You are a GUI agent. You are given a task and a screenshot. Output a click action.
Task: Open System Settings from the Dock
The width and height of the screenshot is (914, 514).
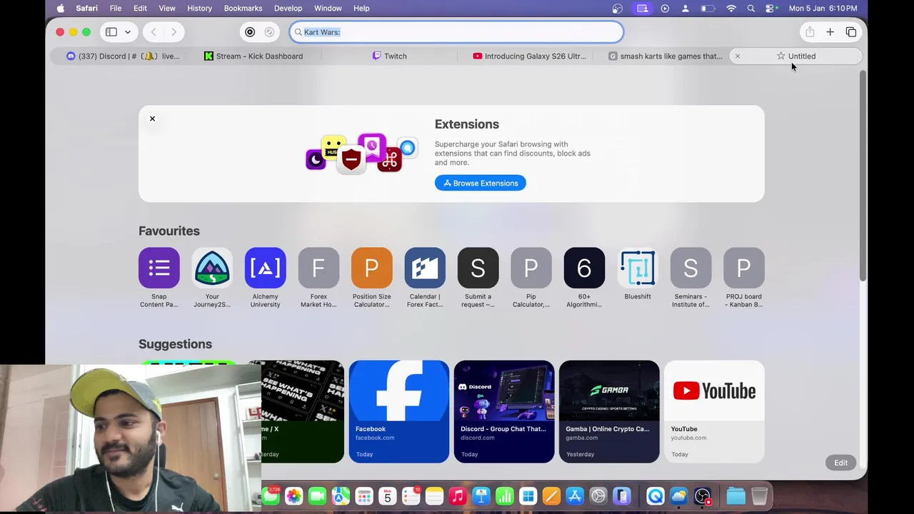(x=598, y=495)
